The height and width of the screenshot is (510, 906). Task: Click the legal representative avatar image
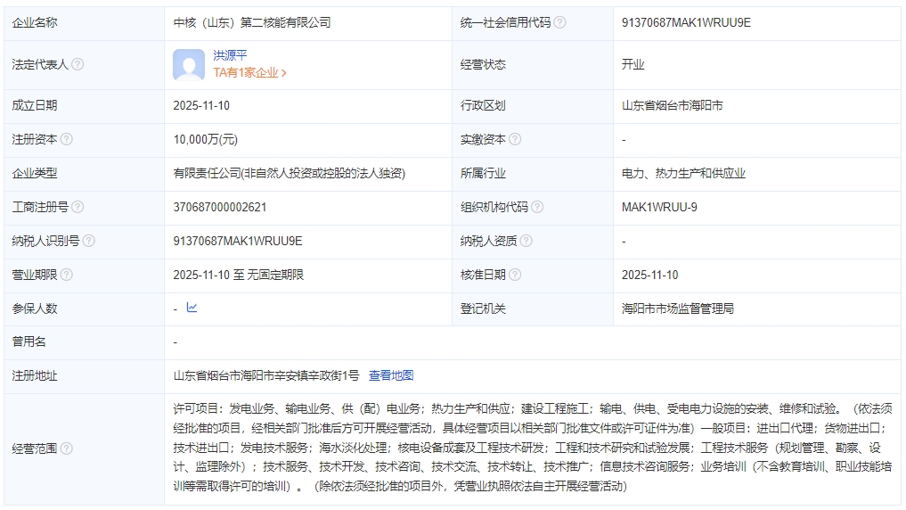click(189, 65)
